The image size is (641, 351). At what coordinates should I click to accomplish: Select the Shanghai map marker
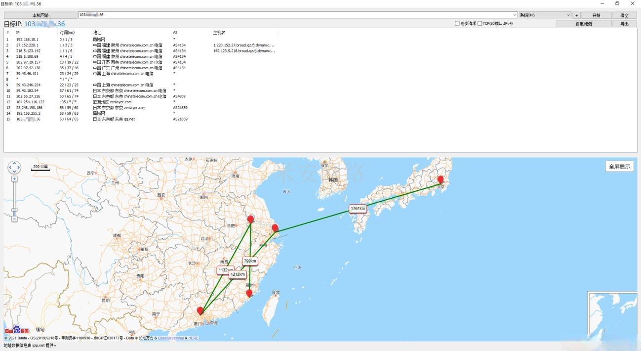275,228
